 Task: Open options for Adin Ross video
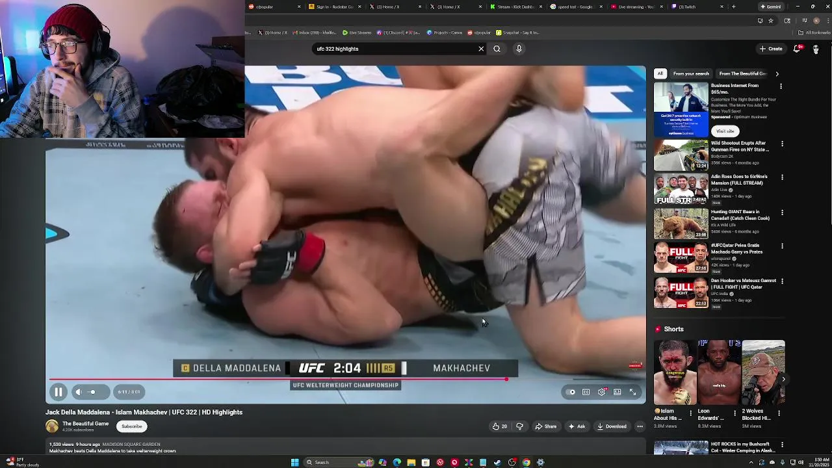point(782,177)
